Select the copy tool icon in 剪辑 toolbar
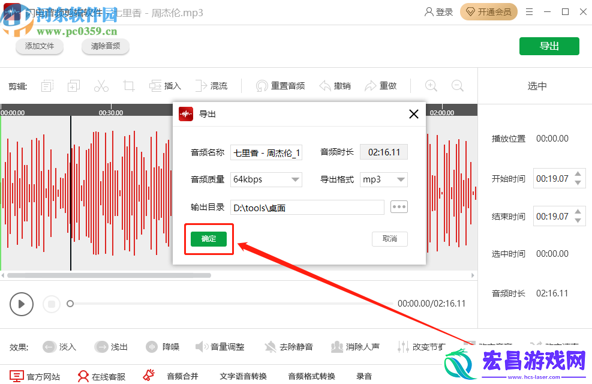Viewport: 592px width, 384px height. pyautogui.click(x=47, y=86)
